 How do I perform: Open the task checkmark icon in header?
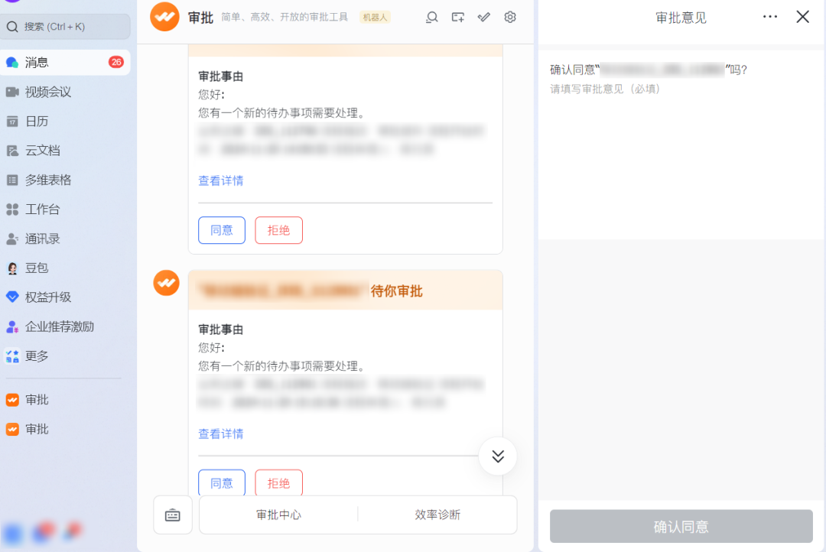coord(484,17)
